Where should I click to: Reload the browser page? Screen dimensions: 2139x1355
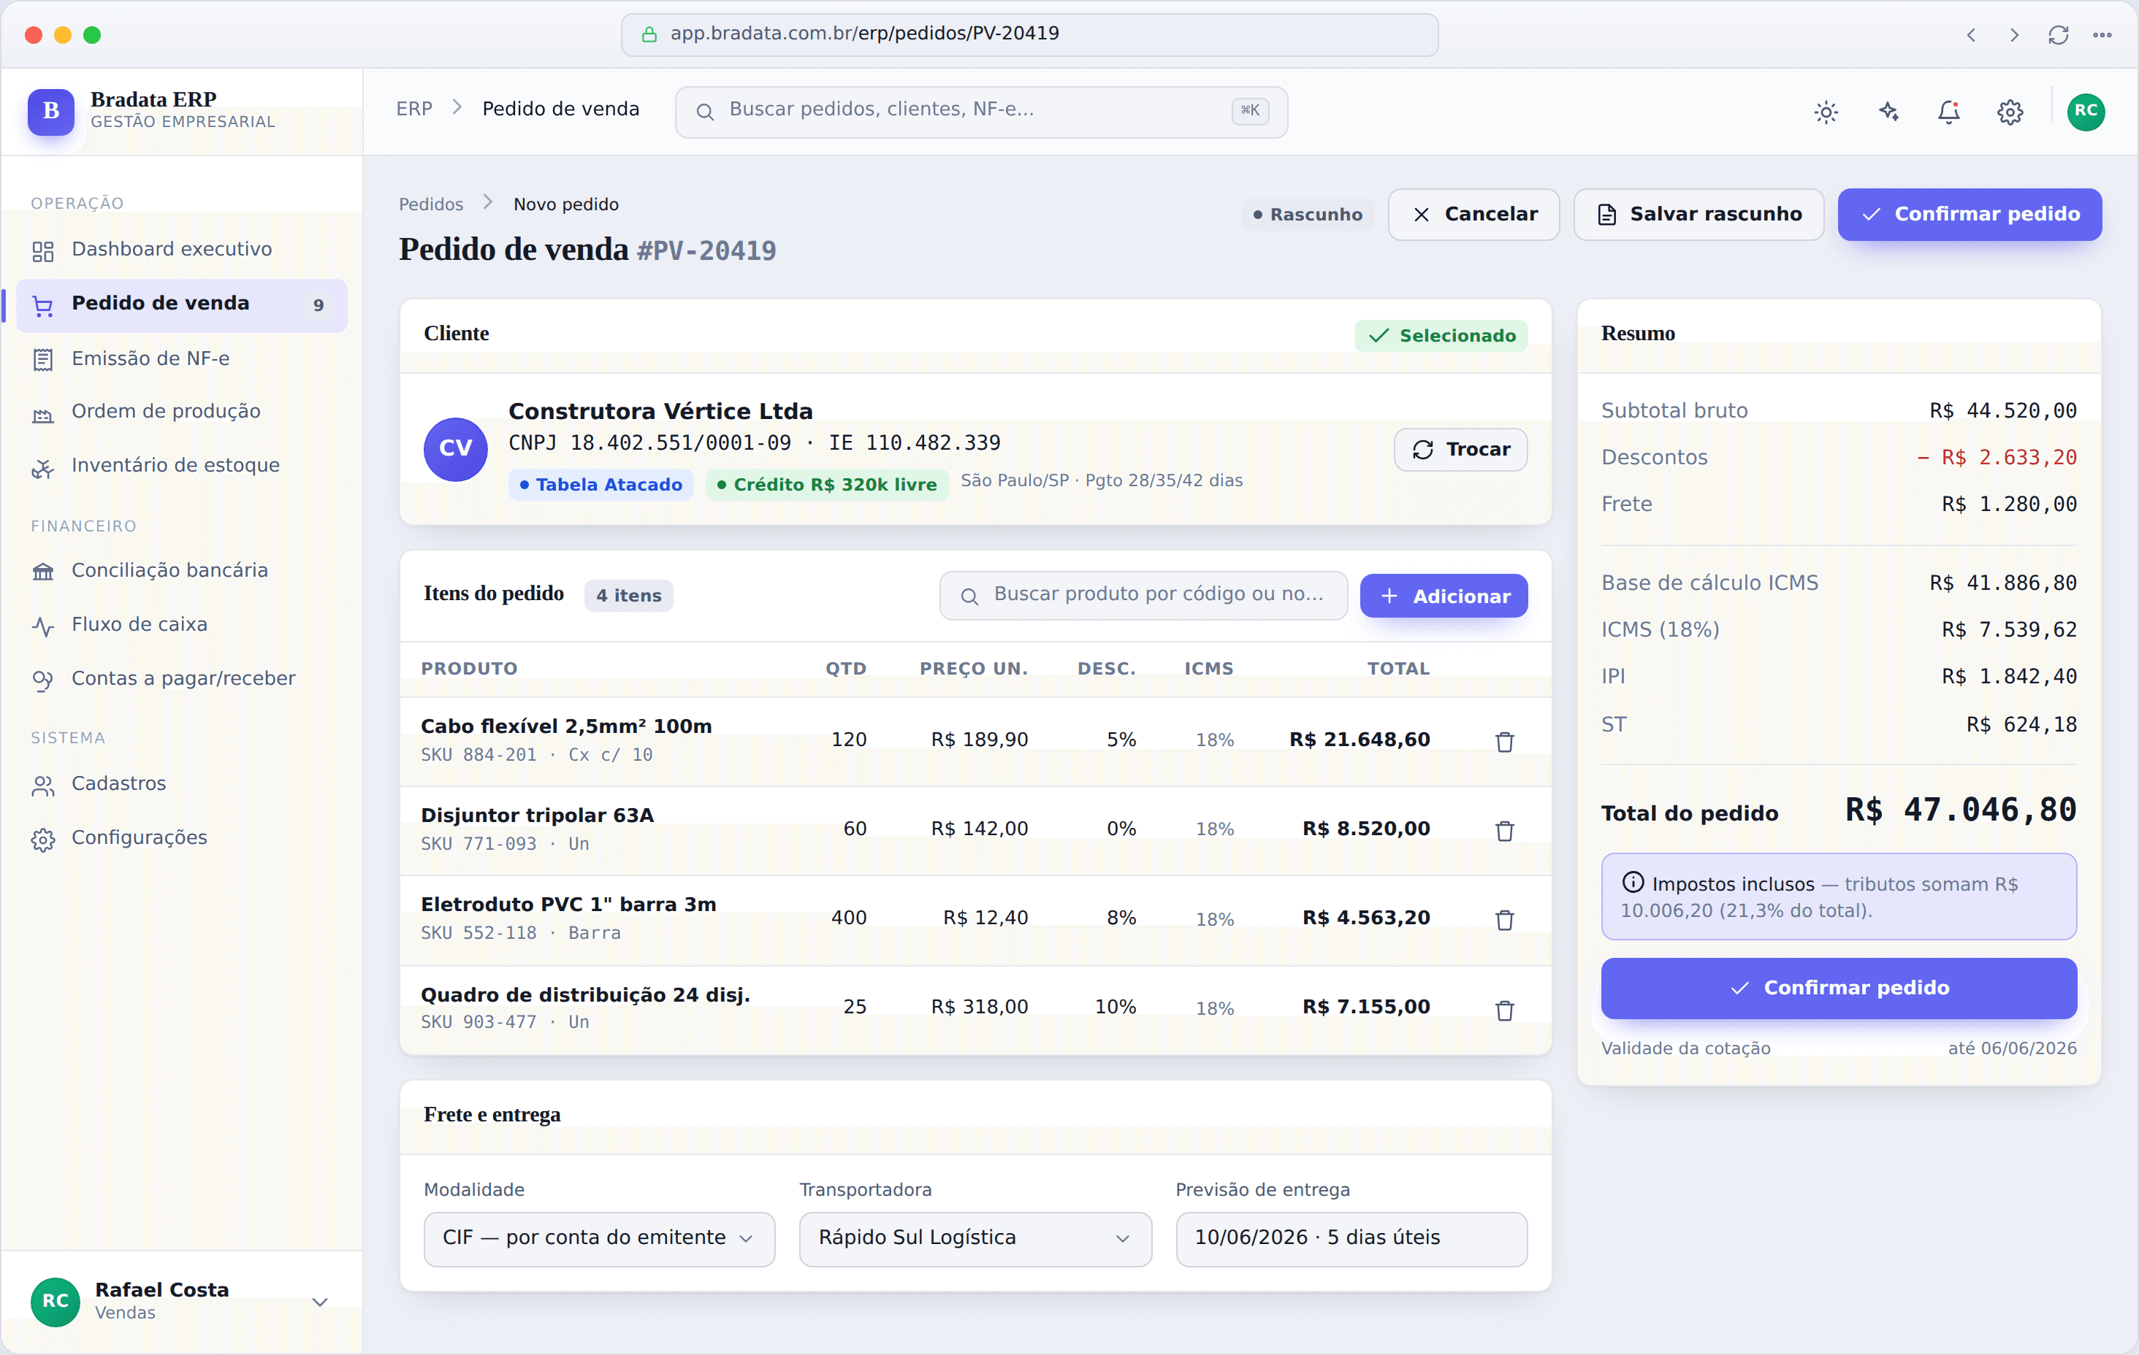(x=2058, y=36)
